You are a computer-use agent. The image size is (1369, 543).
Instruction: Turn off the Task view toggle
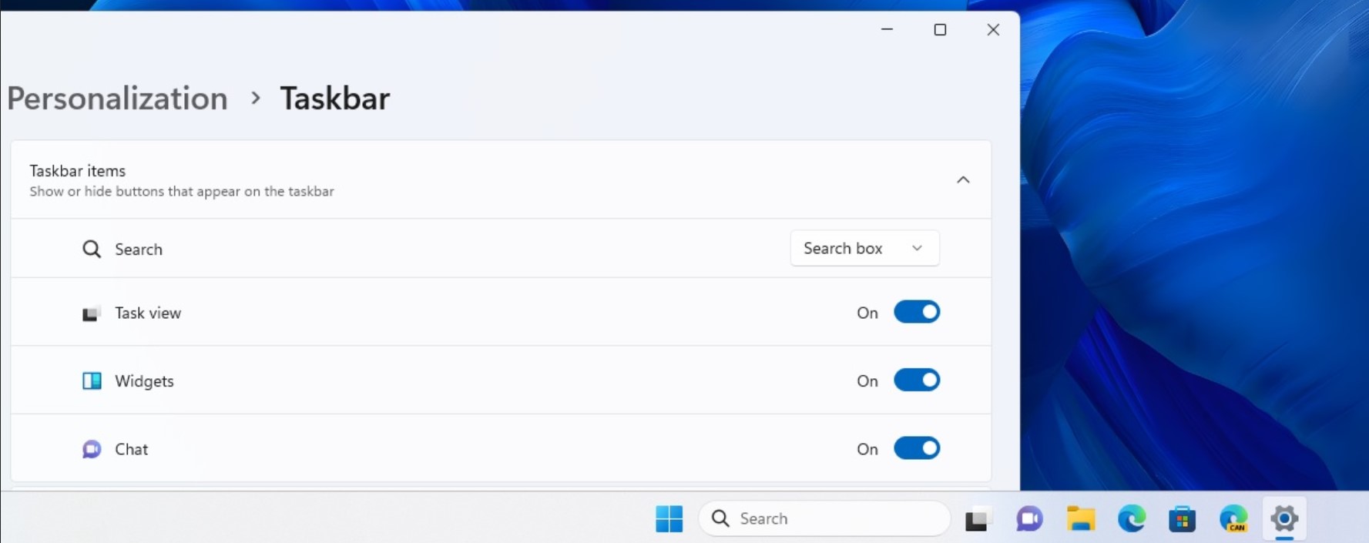coord(916,312)
